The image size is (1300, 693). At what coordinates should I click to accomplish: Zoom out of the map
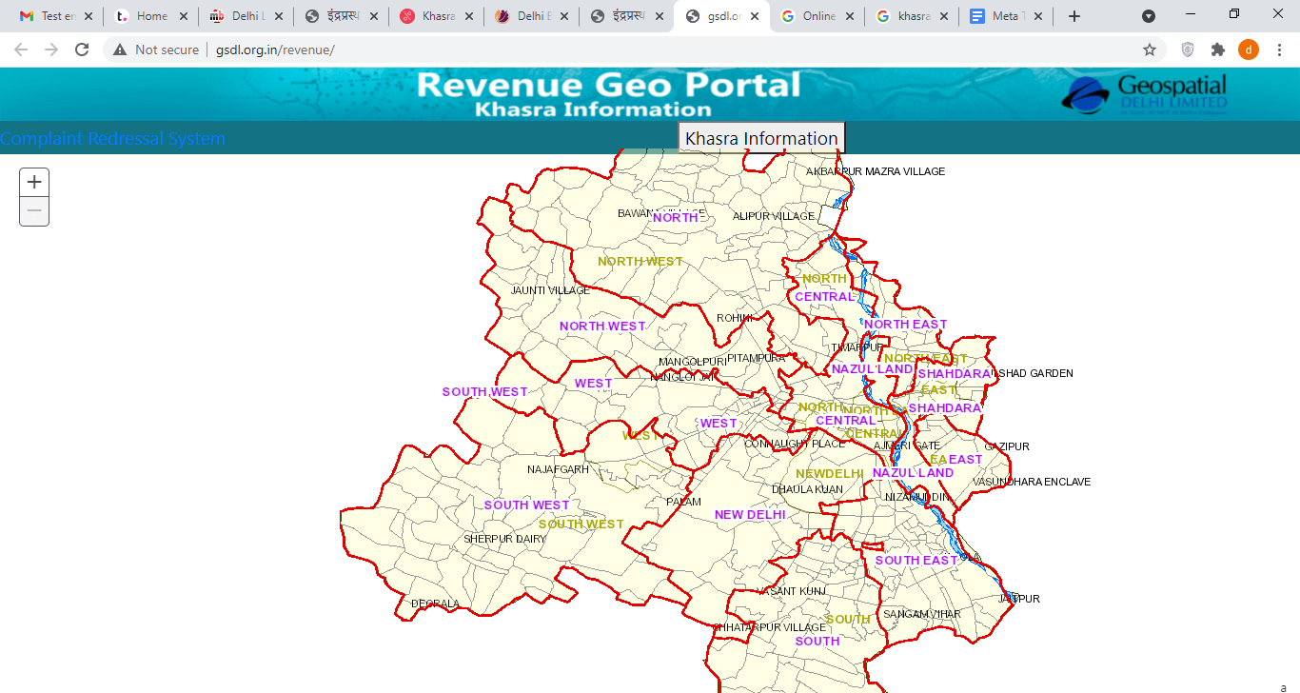[x=34, y=211]
